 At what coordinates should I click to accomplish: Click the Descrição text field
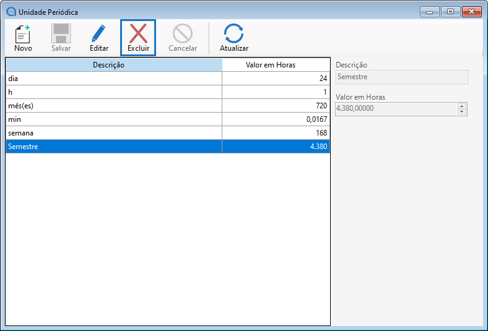pyautogui.click(x=401, y=77)
